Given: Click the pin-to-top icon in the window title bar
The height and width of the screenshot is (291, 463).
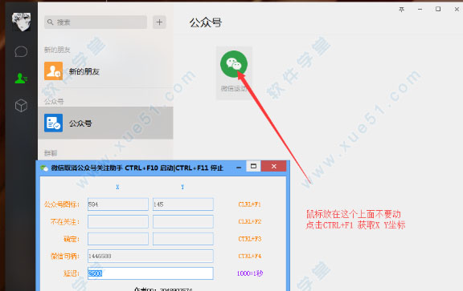Looking at the screenshot, I should tap(402, 10).
